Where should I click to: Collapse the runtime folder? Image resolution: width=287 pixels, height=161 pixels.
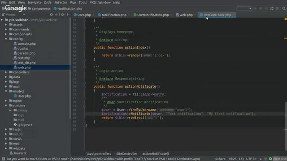click(6, 106)
